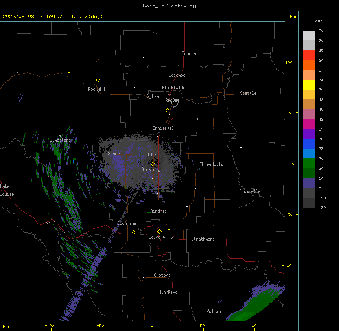This screenshot has height=331, width=339.
Task: Select the violet 36-39 dBZ legend band
Action: click(x=309, y=134)
